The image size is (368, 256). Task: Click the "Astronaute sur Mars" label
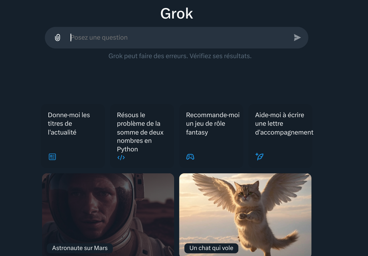pos(80,248)
